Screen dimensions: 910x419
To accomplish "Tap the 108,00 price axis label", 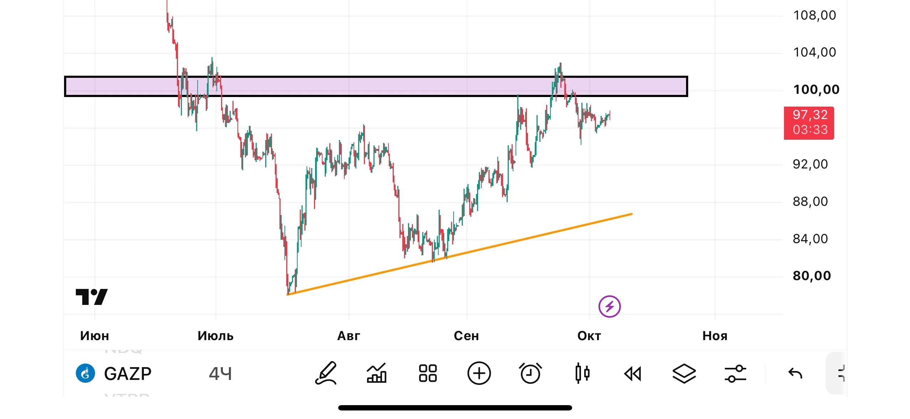I will [x=815, y=15].
